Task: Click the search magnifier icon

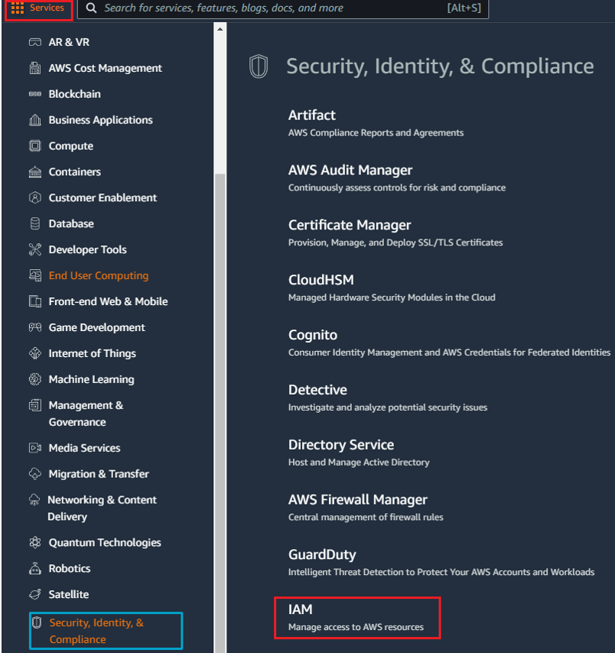Action: tap(91, 8)
